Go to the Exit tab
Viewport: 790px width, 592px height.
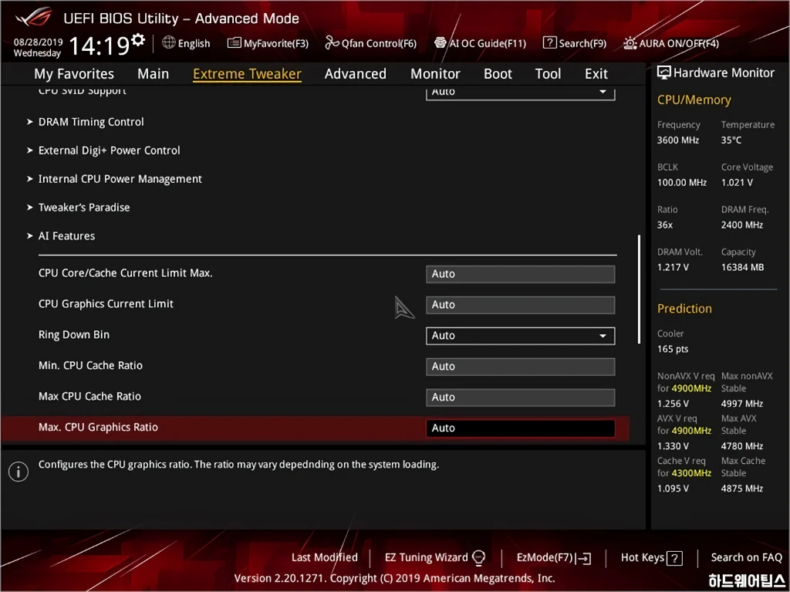click(x=596, y=73)
